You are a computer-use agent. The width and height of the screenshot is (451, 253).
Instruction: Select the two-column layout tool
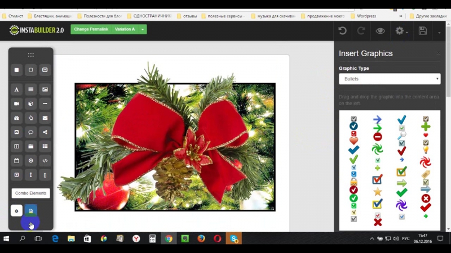[x=17, y=146]
